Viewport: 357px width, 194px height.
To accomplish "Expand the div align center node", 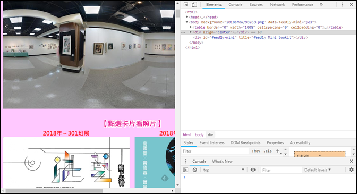I will (191, 32).
